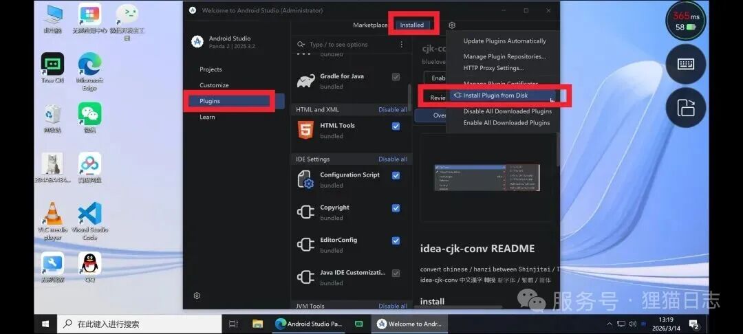Click Disable all for JVM Tools
Image resolution: width=743 pixels, height=334 pixels.
[392, 306]
